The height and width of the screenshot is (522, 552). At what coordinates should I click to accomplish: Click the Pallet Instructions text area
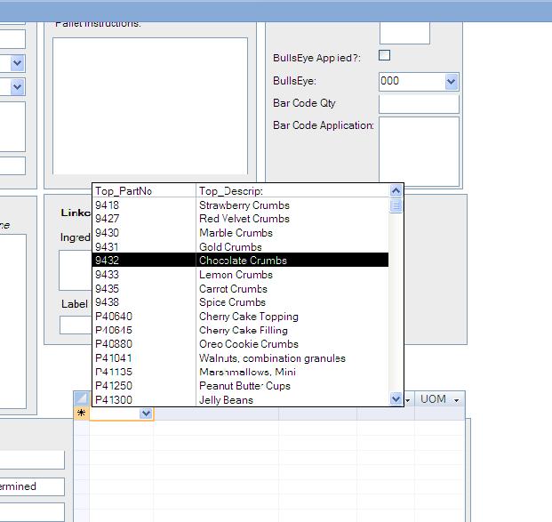[x=150, y=106]
